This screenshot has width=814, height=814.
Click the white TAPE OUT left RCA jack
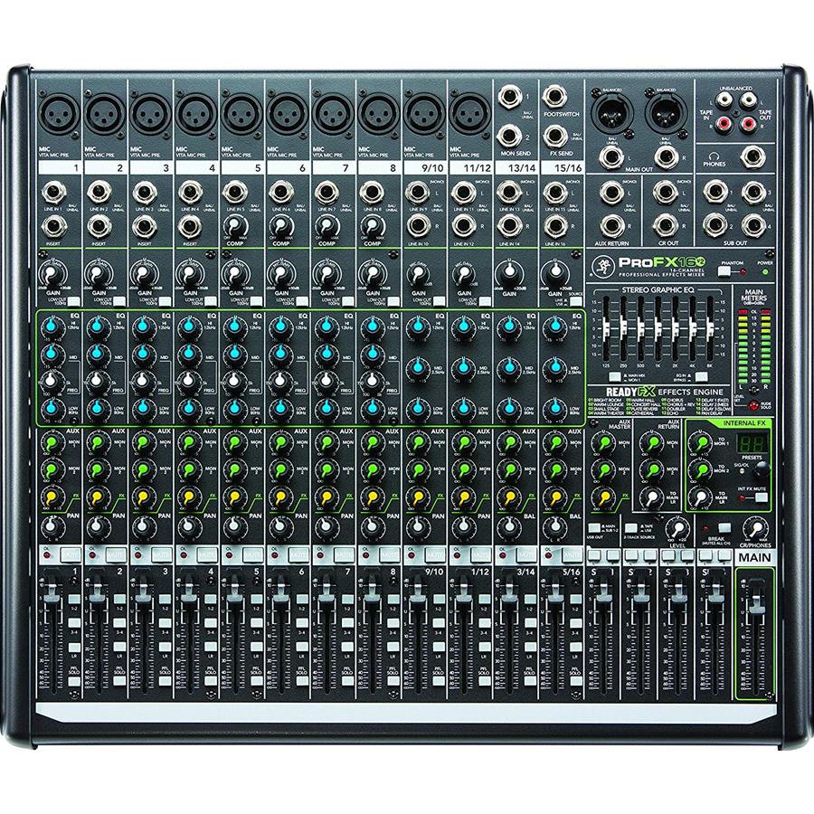(748, 99)
